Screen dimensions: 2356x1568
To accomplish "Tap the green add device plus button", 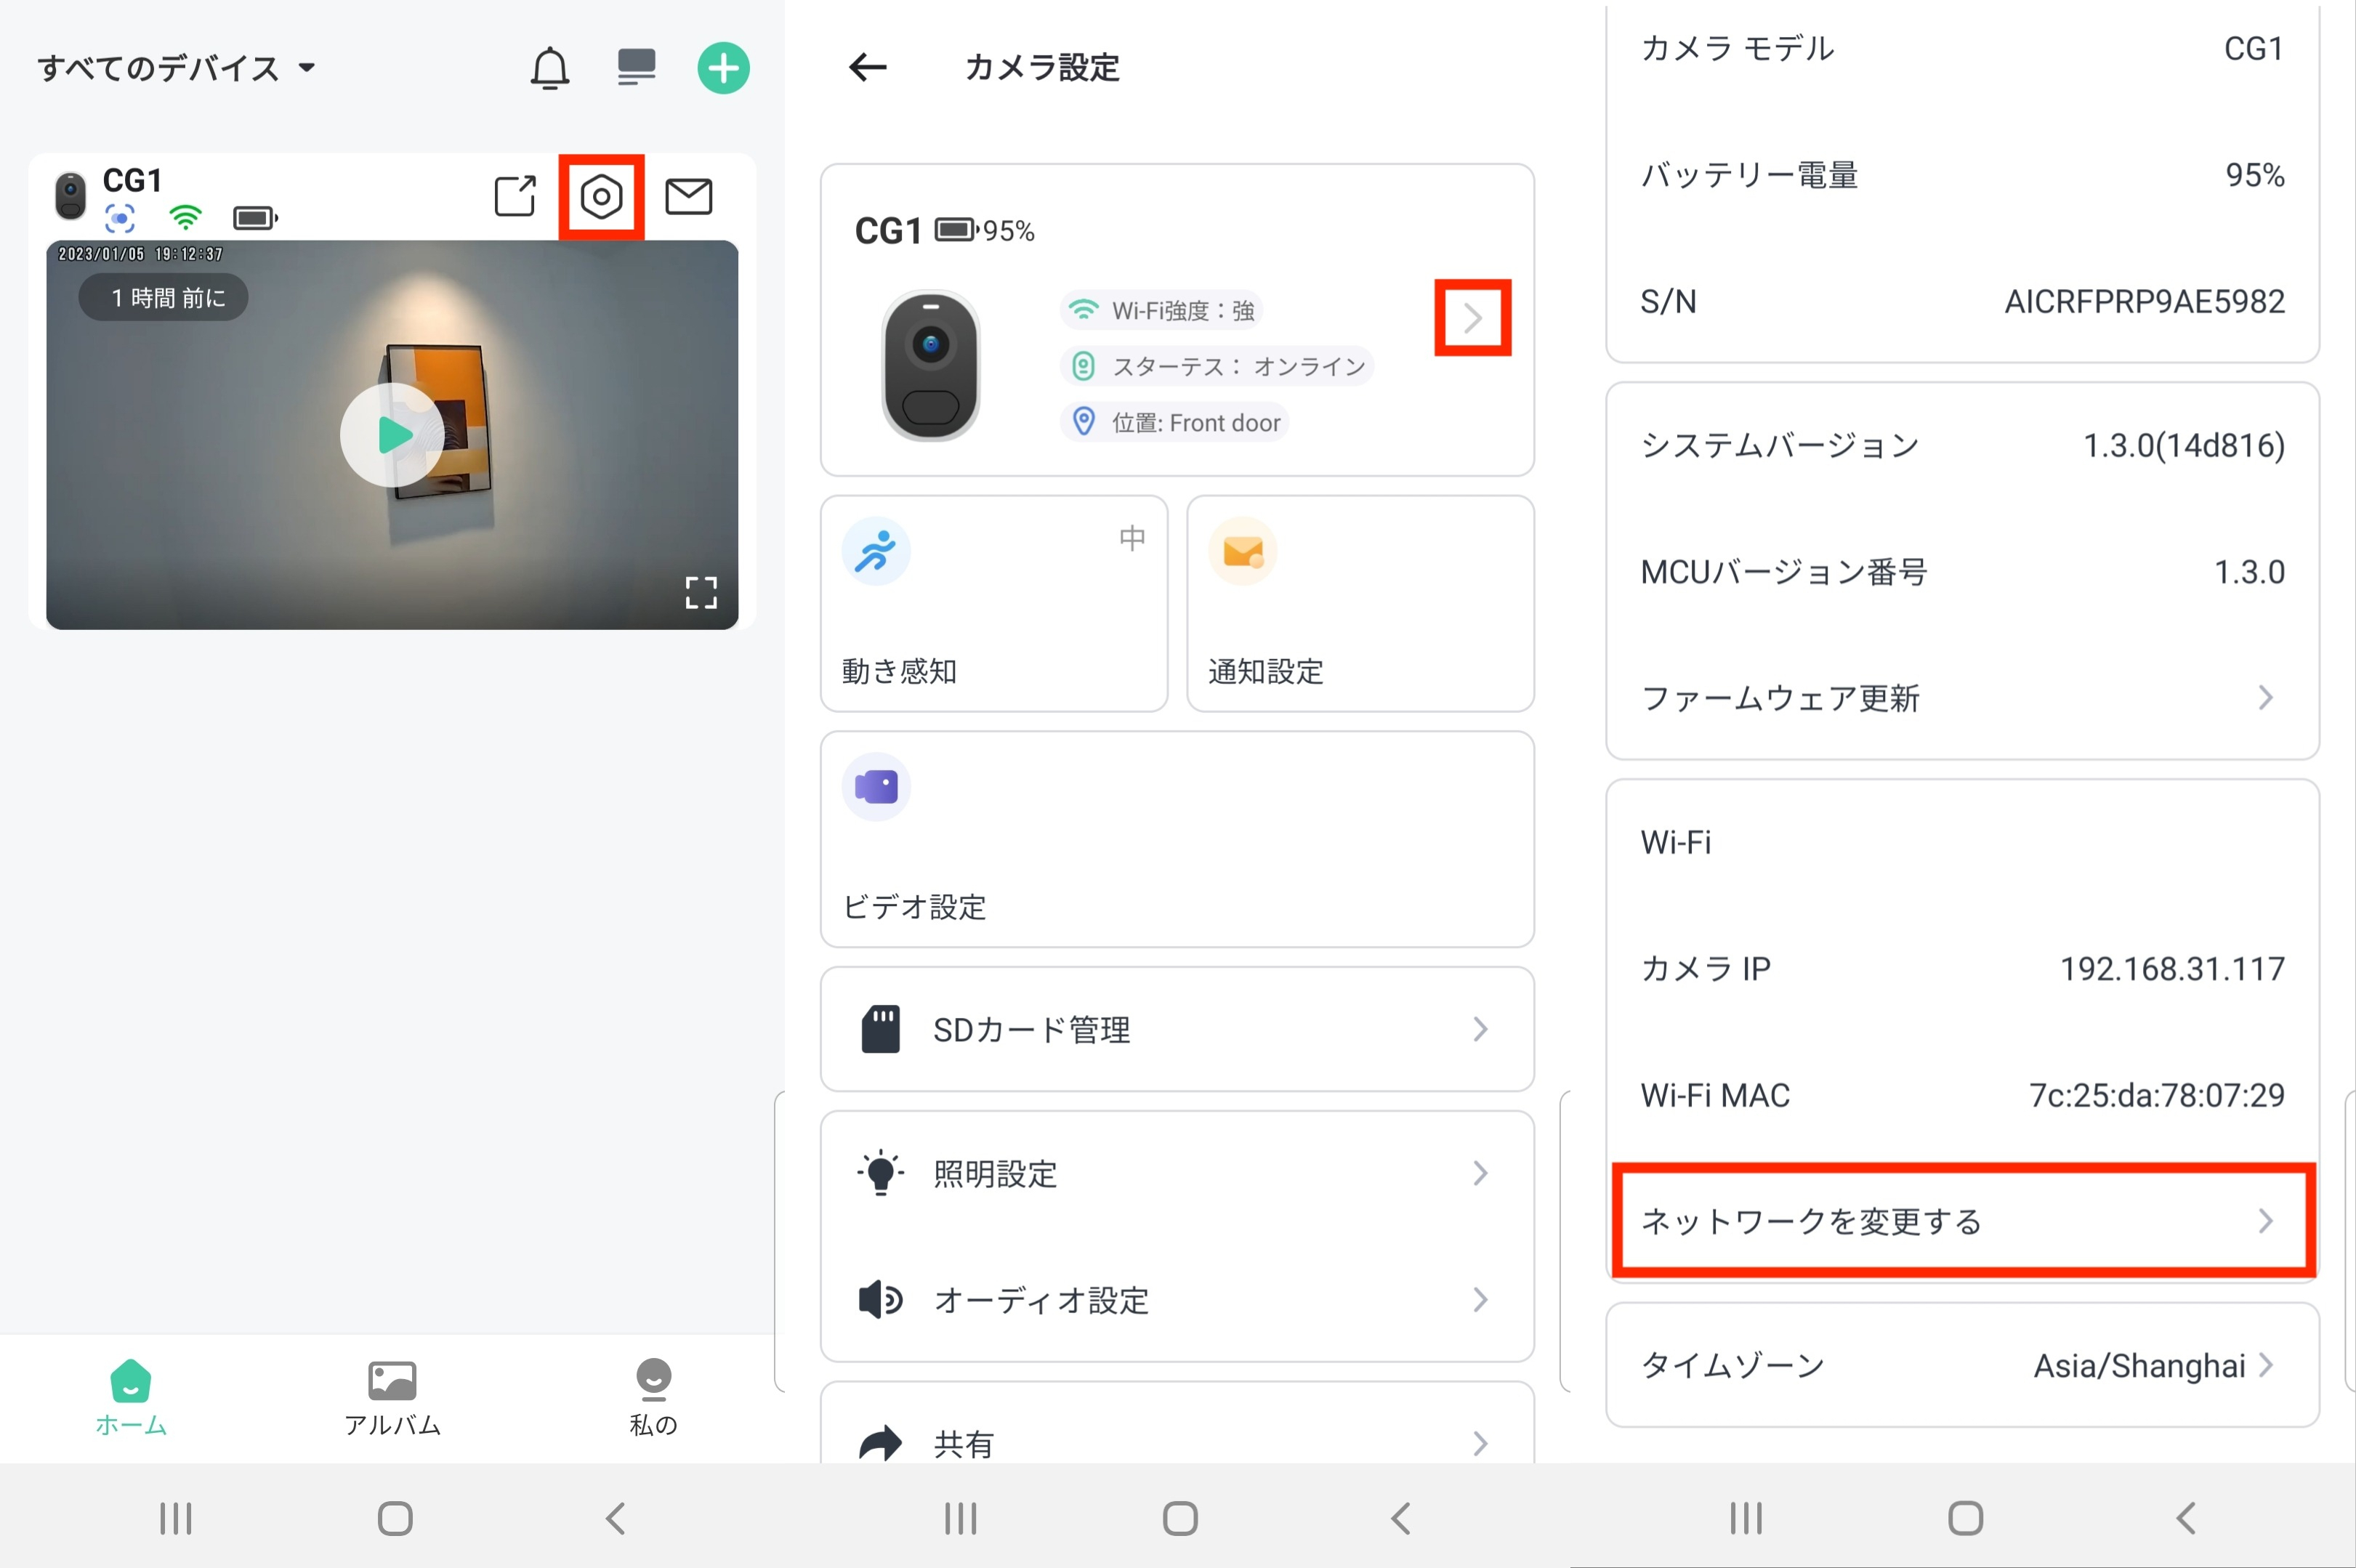I will pyautogui.click(x=723, y=68).
